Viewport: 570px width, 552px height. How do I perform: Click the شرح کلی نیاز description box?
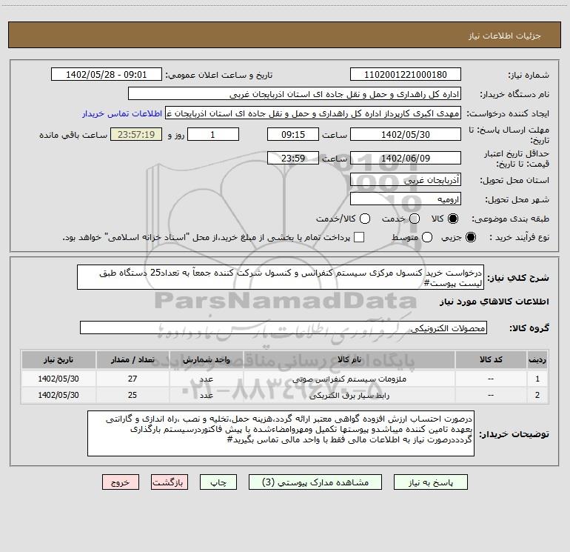pos(281,278)
